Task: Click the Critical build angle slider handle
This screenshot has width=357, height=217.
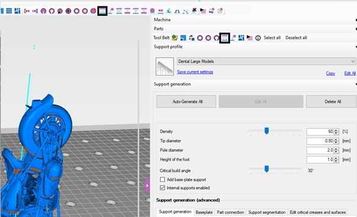Action: point(267,169)
